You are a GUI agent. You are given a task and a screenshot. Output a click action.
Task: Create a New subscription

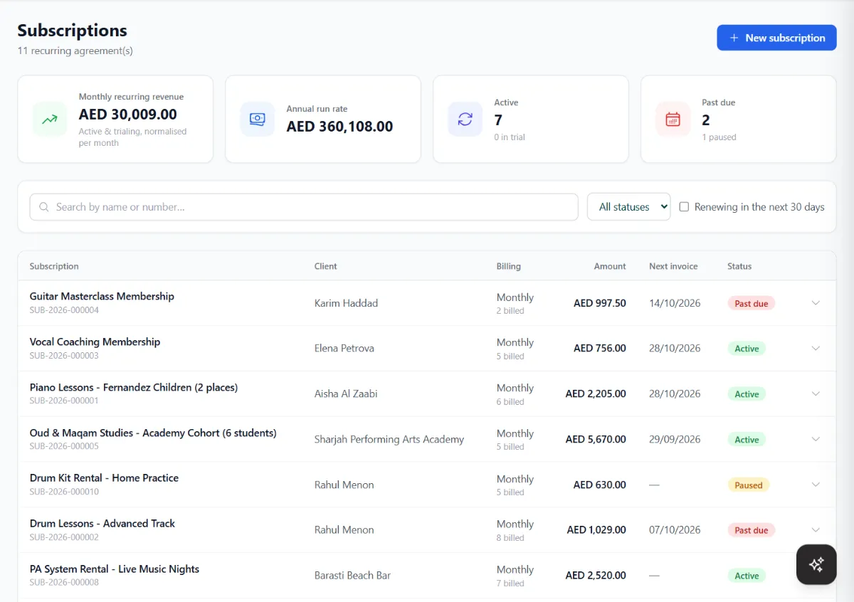776,38
